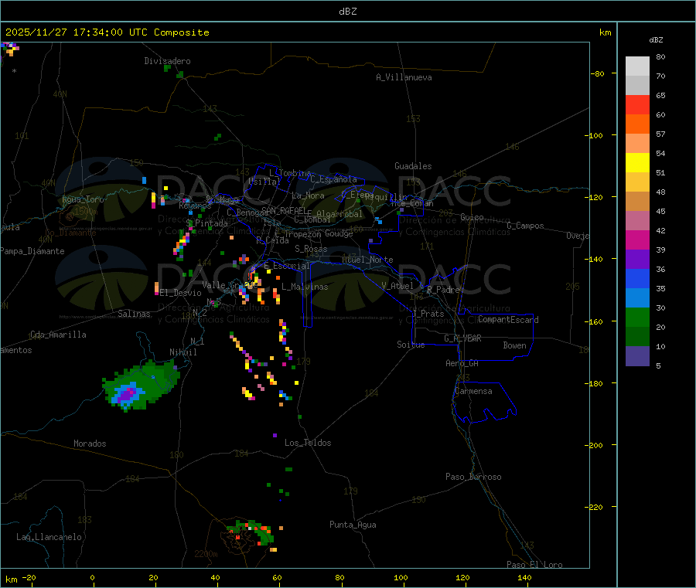The width and height of the screenshot is (696, 588).
Task: Click the CompantEscard label
Action: (x=508, y=319)
